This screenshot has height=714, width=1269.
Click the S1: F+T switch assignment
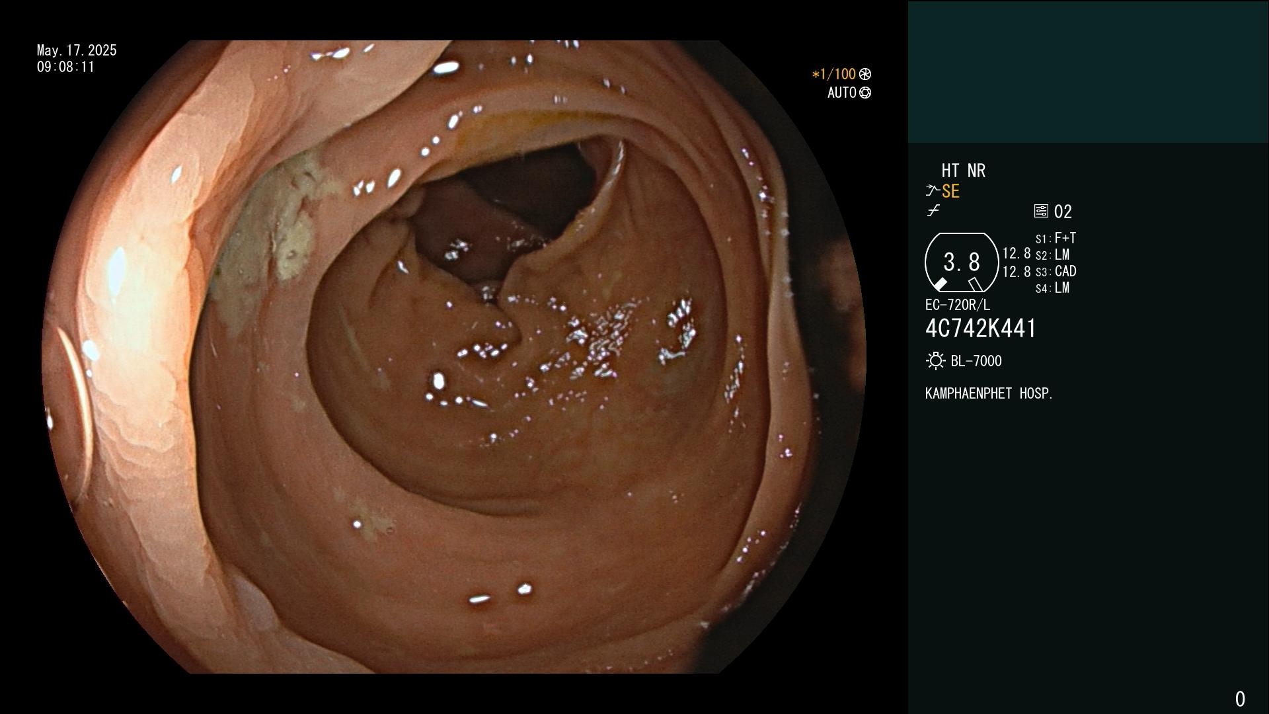pyautogui.click(x=1056, y=238)
